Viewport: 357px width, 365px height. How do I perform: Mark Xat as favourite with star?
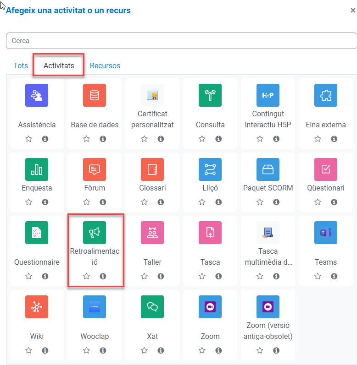144,350
